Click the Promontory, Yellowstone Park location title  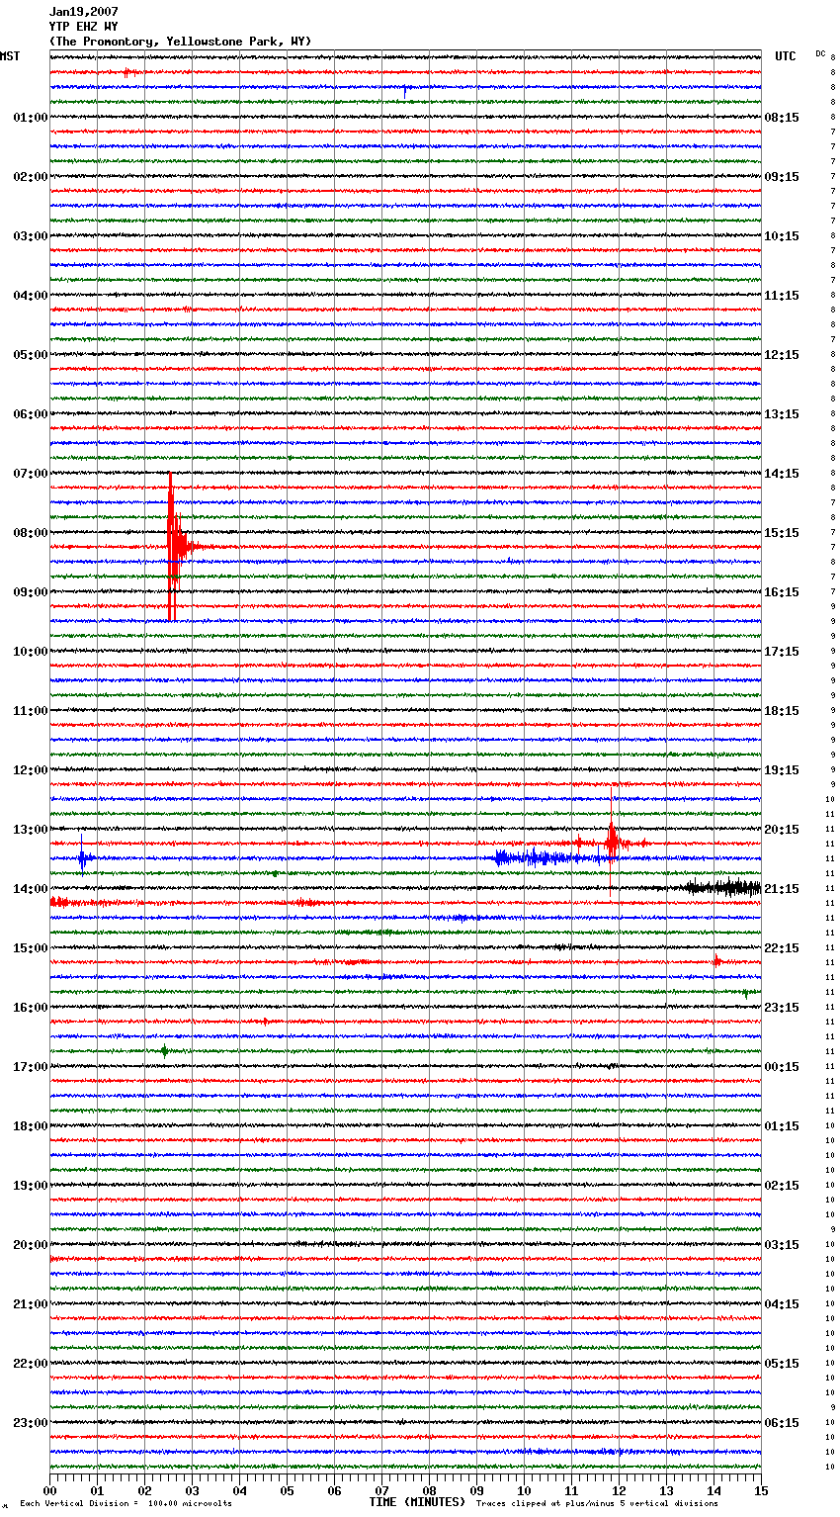[x=180, y=42]
